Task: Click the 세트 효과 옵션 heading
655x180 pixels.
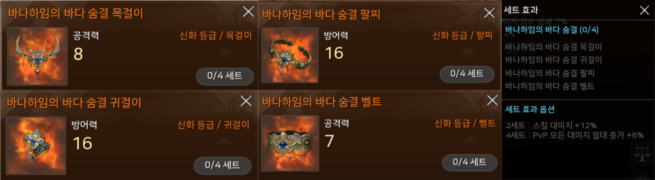Action: tap(530, 109)
